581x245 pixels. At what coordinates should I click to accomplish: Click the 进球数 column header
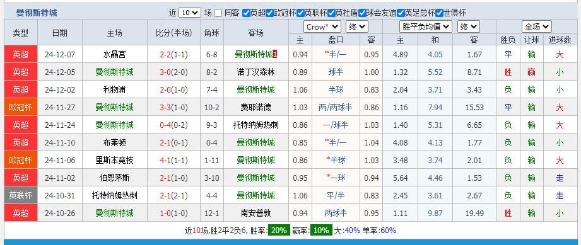(x=560, y=40)
